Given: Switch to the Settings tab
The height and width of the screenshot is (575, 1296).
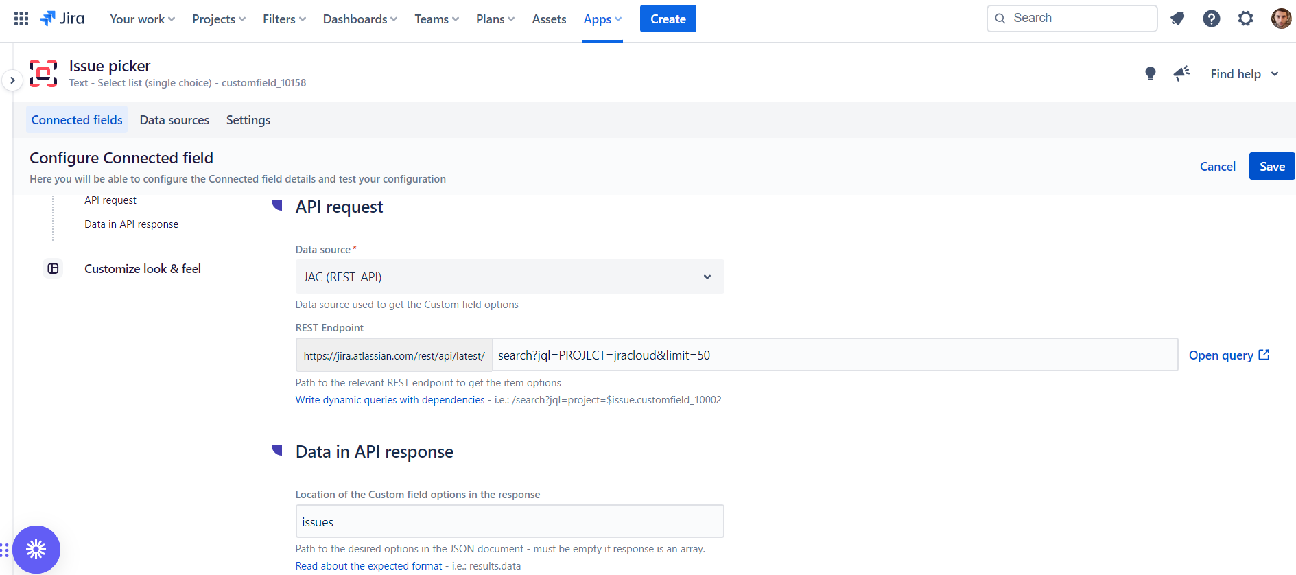Looking at the screenshot, I should [x=248, y=120].
